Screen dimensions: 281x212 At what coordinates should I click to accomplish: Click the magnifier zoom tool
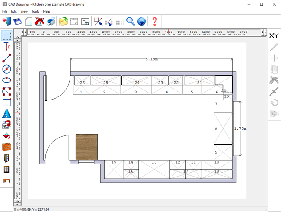(x=131, y=21)
